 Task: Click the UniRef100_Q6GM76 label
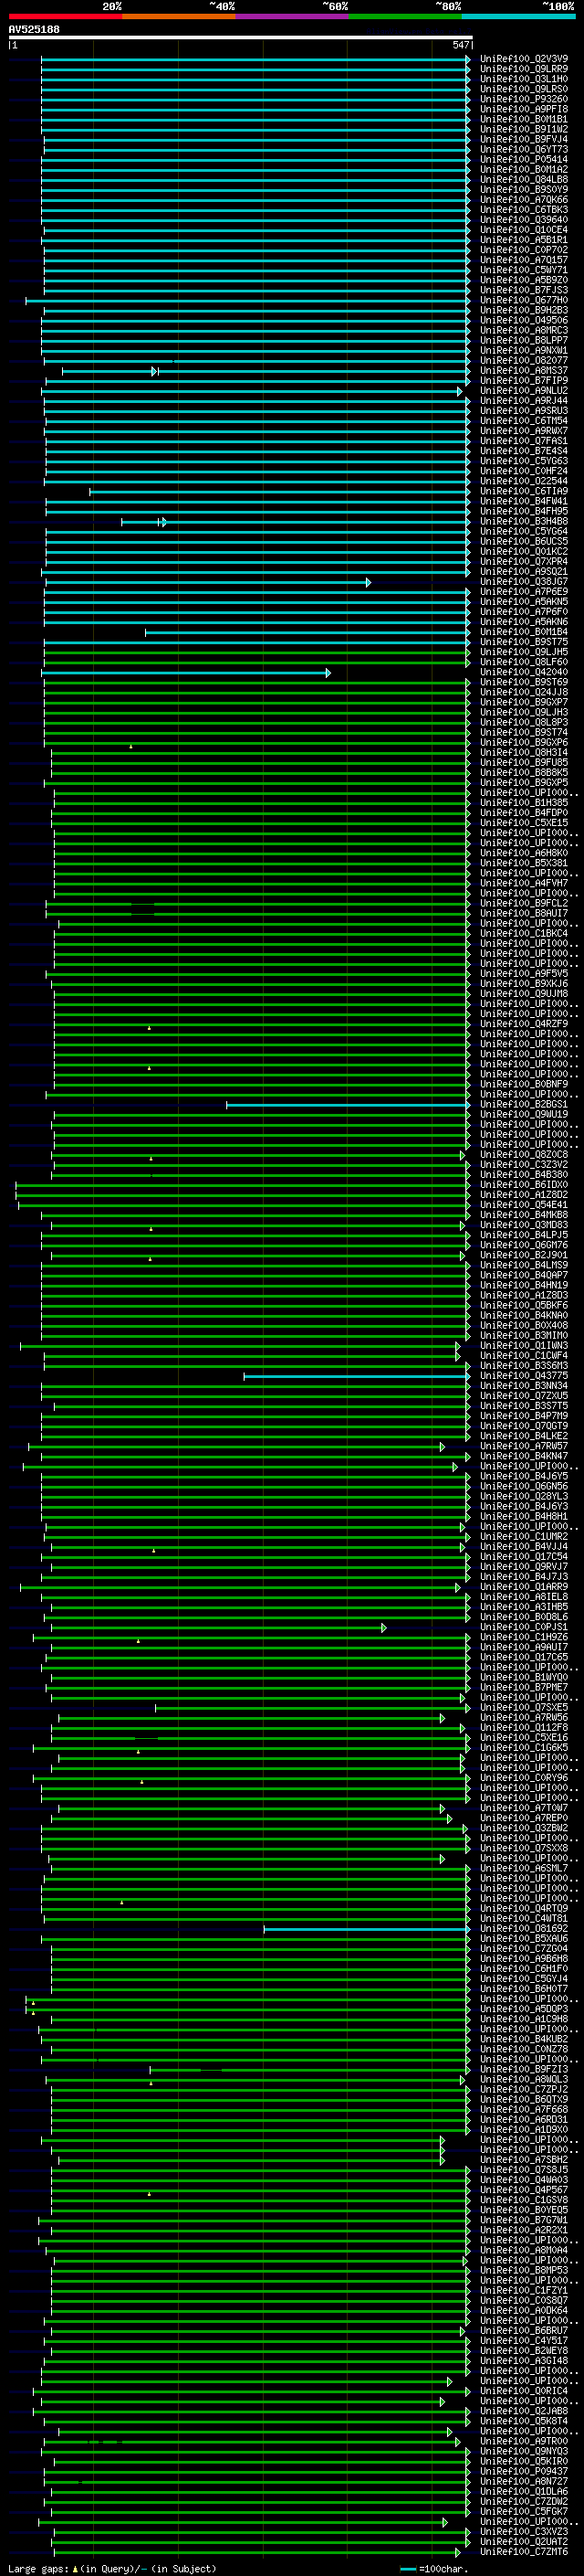point(524,1246)
